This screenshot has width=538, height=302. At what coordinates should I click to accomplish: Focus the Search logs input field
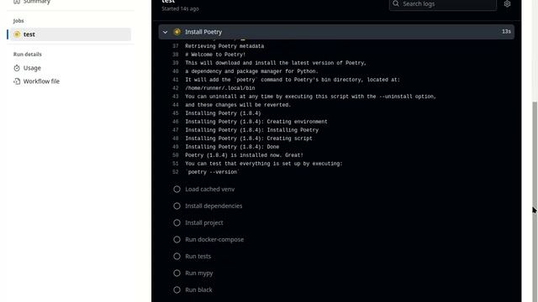pos(443,3)
